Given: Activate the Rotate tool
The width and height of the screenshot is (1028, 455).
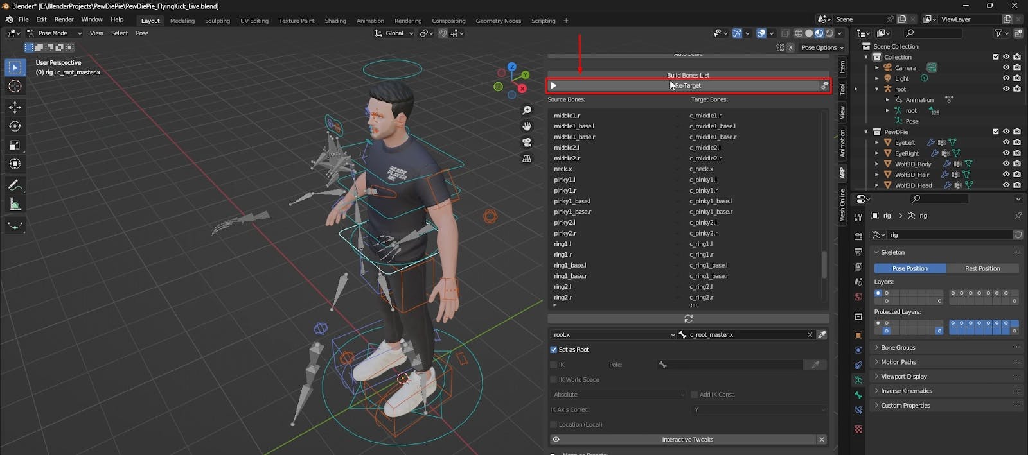Looking at the screenshot, I should [x=15, y=126].
